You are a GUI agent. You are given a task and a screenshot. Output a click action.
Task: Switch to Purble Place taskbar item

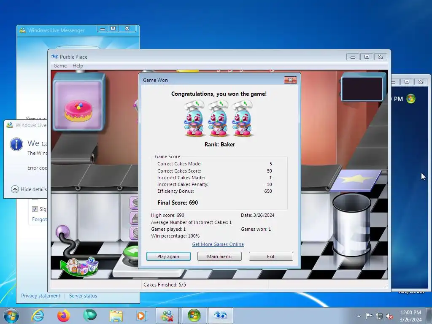pyautogui.click(x=220, y=316)
